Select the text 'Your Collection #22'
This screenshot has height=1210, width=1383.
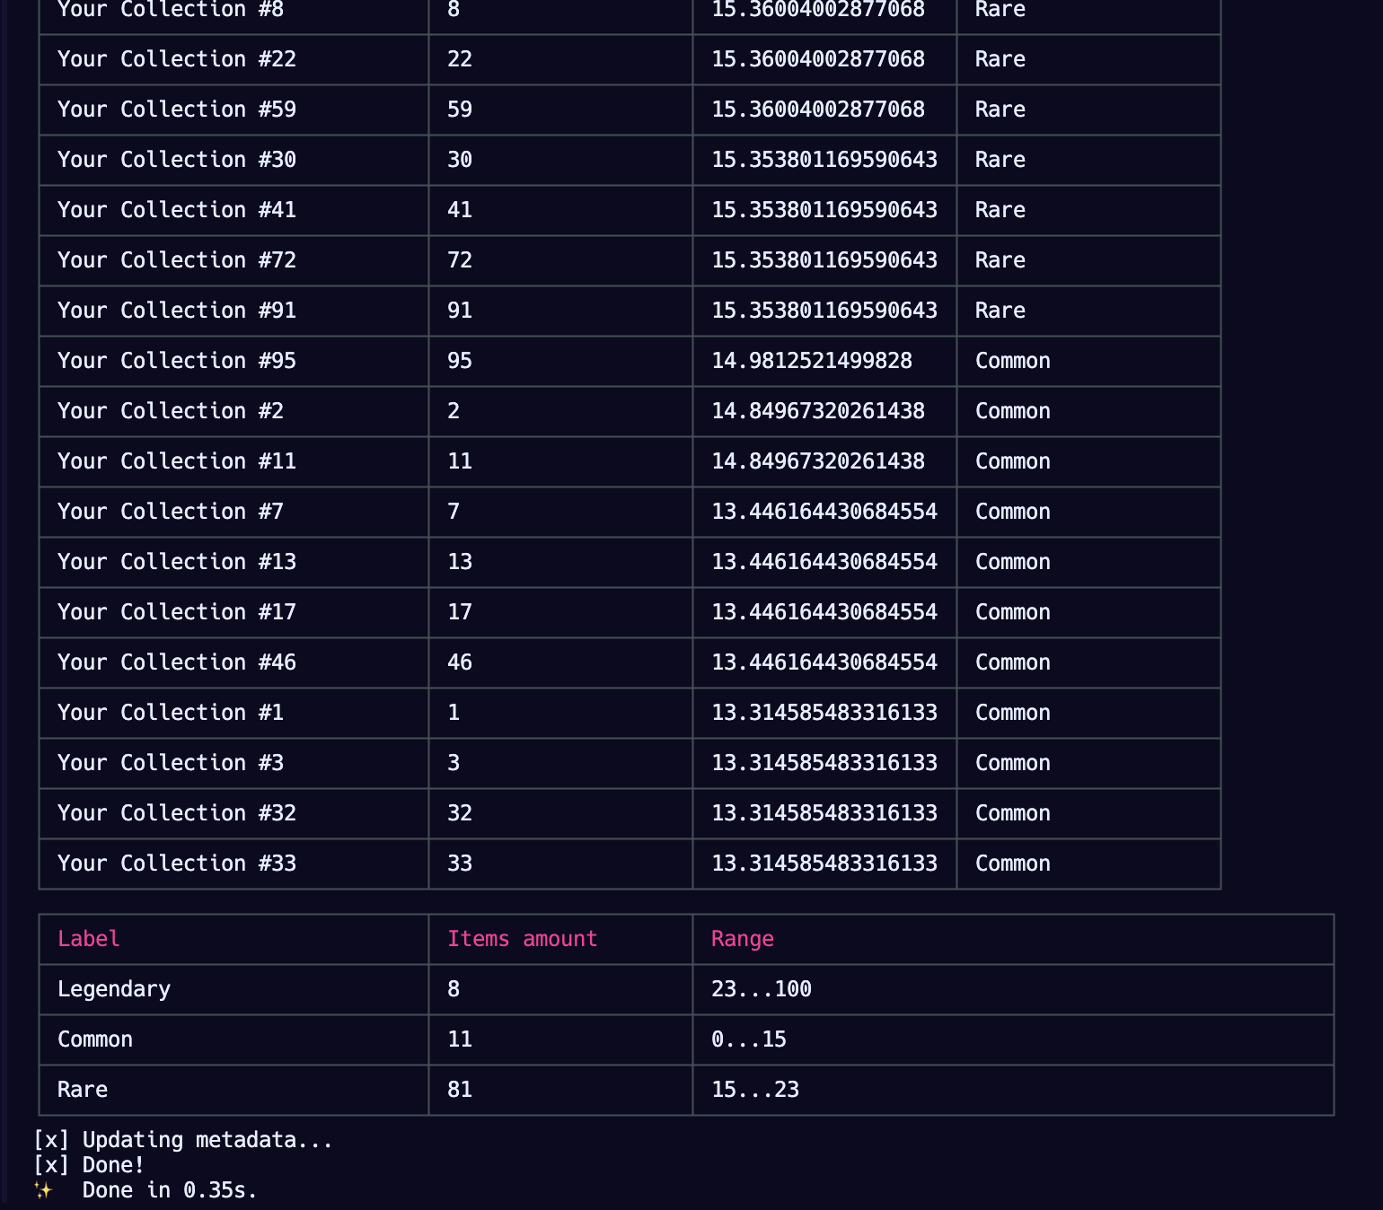[177, 59]
